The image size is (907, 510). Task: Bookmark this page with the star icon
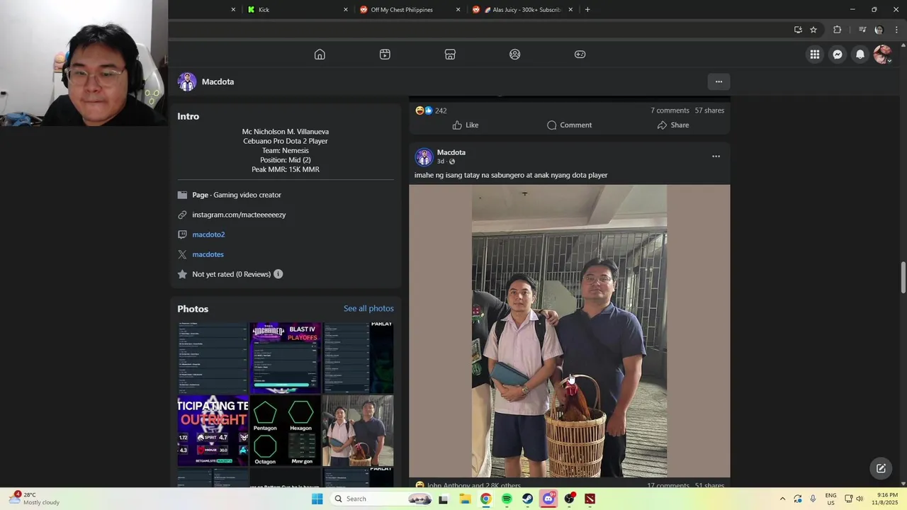(813, 30)
